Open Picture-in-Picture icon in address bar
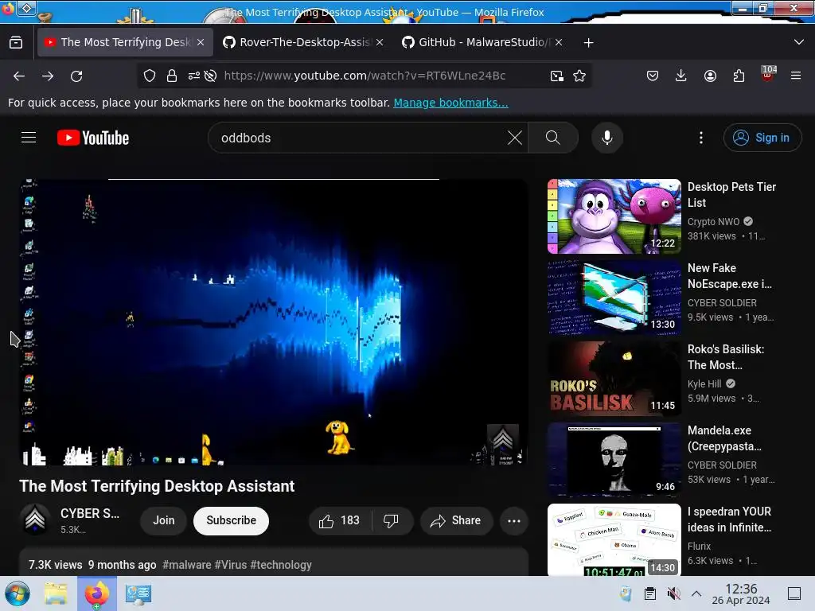The height and width of the screenshot is (611, 815). click(x=556, y=76)
